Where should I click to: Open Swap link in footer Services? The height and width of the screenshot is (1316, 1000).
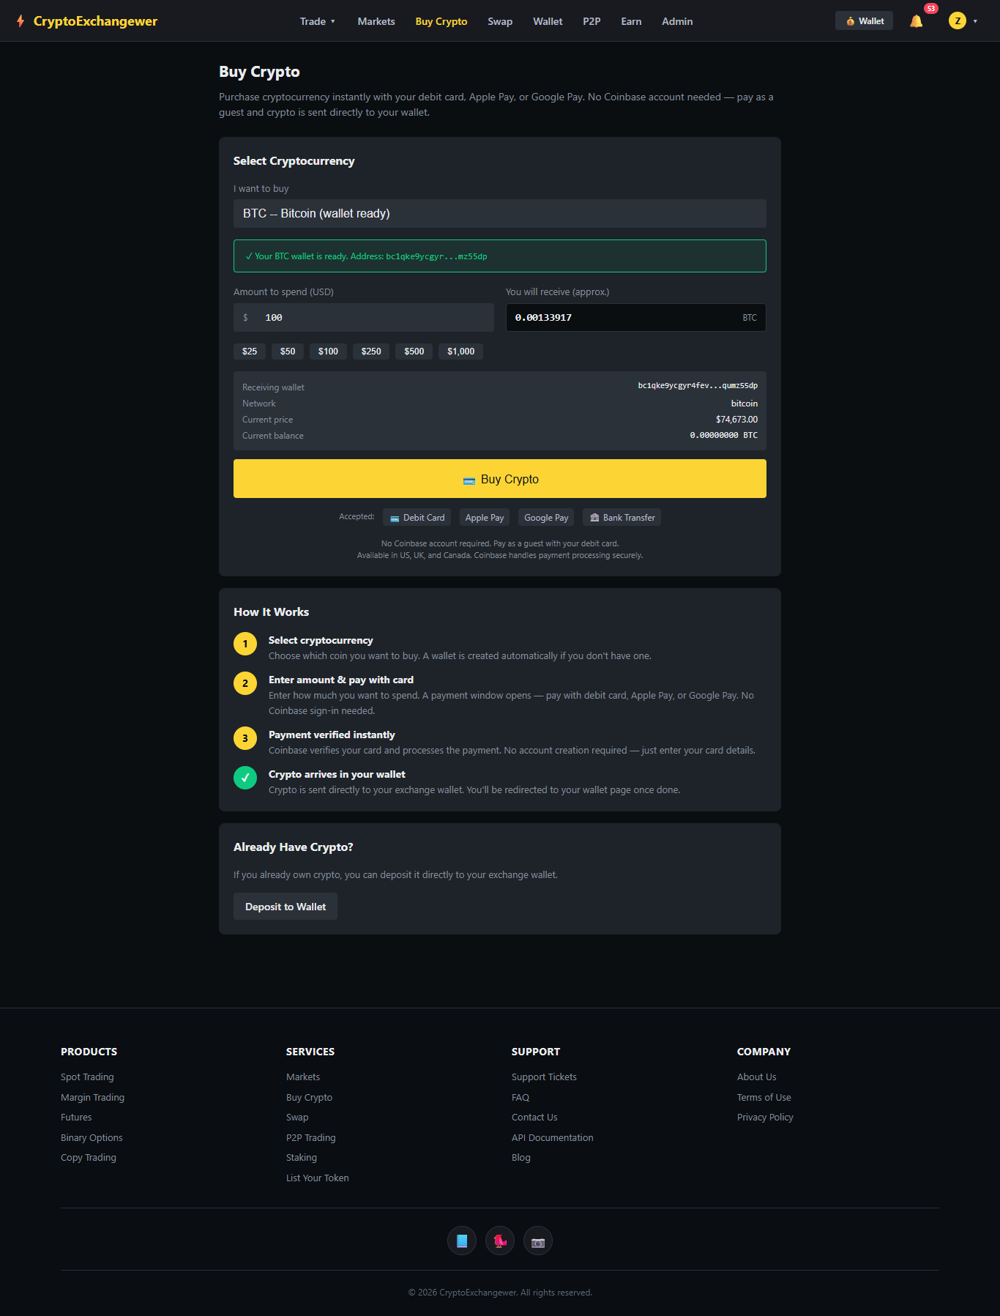[297, 1118]
